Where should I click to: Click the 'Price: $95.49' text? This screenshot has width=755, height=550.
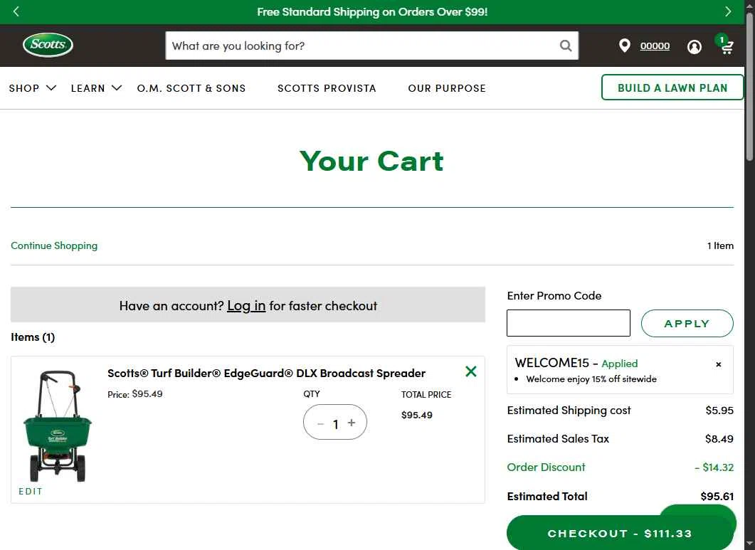click(134, 394)
